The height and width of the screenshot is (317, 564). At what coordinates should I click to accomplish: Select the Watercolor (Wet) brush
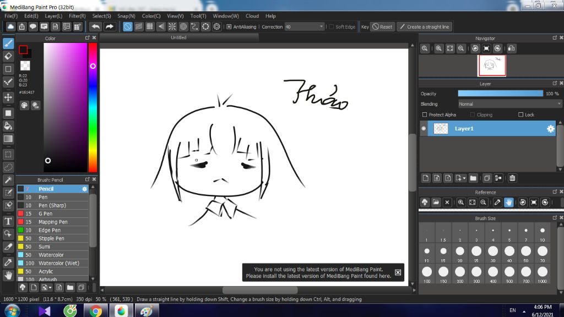(x=53, y=263)
